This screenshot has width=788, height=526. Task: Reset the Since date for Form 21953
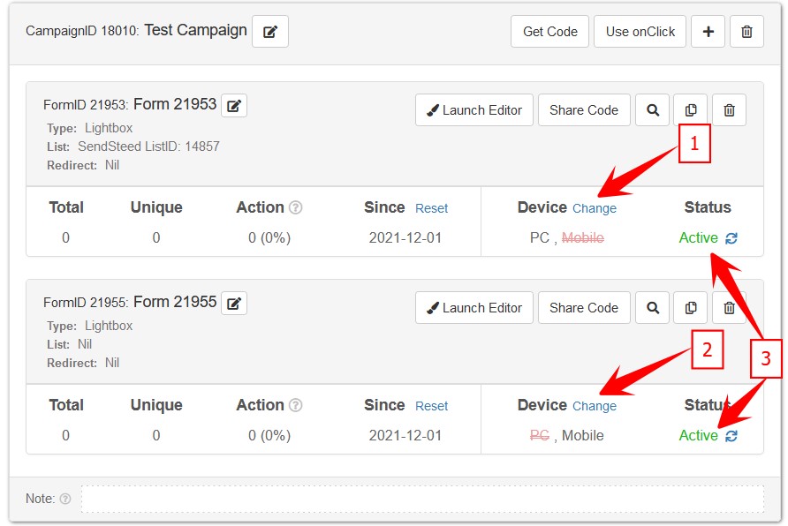(x=432, y=209)
